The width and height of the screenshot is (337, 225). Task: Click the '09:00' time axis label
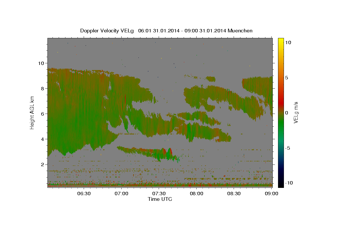tap(272, 193)
